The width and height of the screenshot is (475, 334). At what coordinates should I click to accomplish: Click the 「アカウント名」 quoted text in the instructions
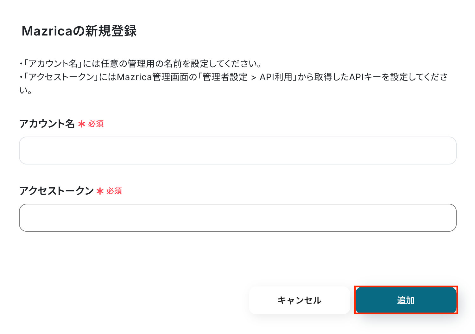(x=52, y=64)
